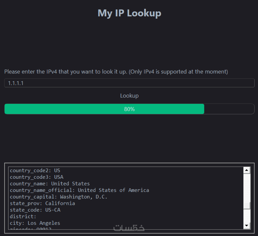Select the 'country_name_official' result line
258x236 pixels.
point(79,190)
